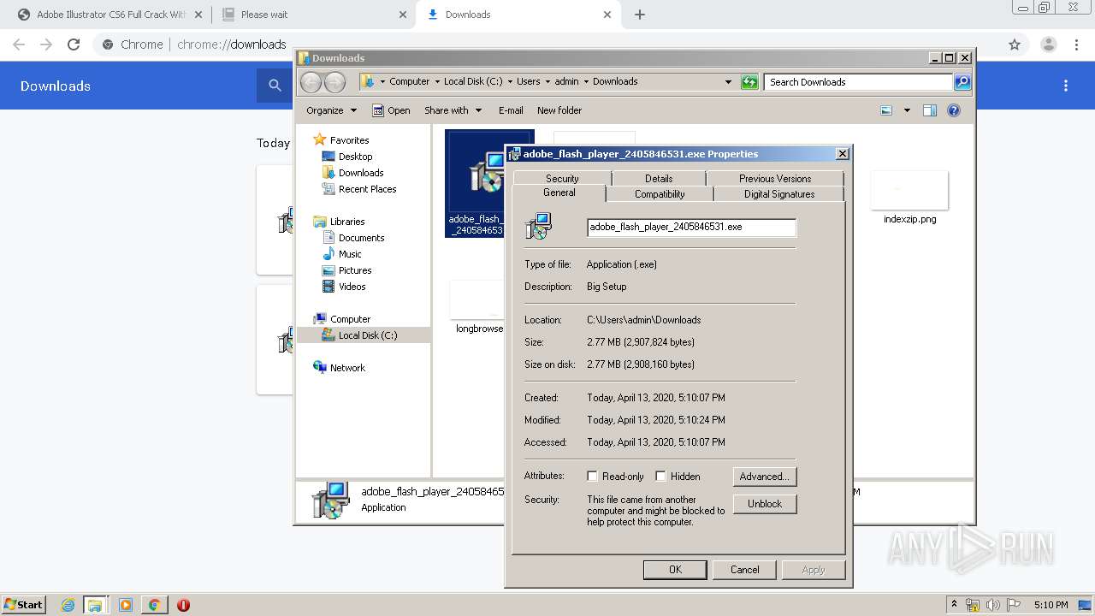Toggle the Hidden attribute checkbox
This screenshot has height=616, width=1095.
click(660, 477)
